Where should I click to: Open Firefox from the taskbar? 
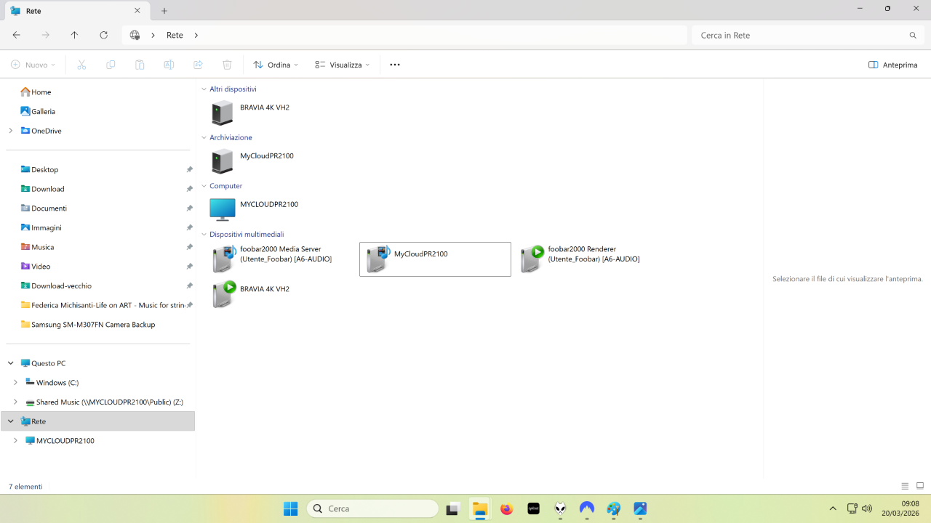(x=506, y=508)
